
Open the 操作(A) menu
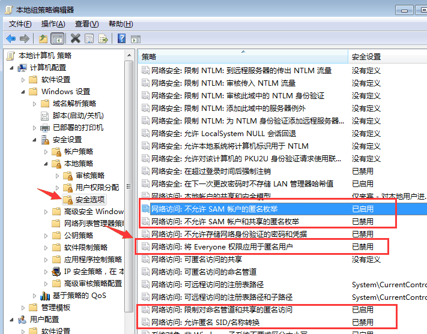(x=53, y=24)
